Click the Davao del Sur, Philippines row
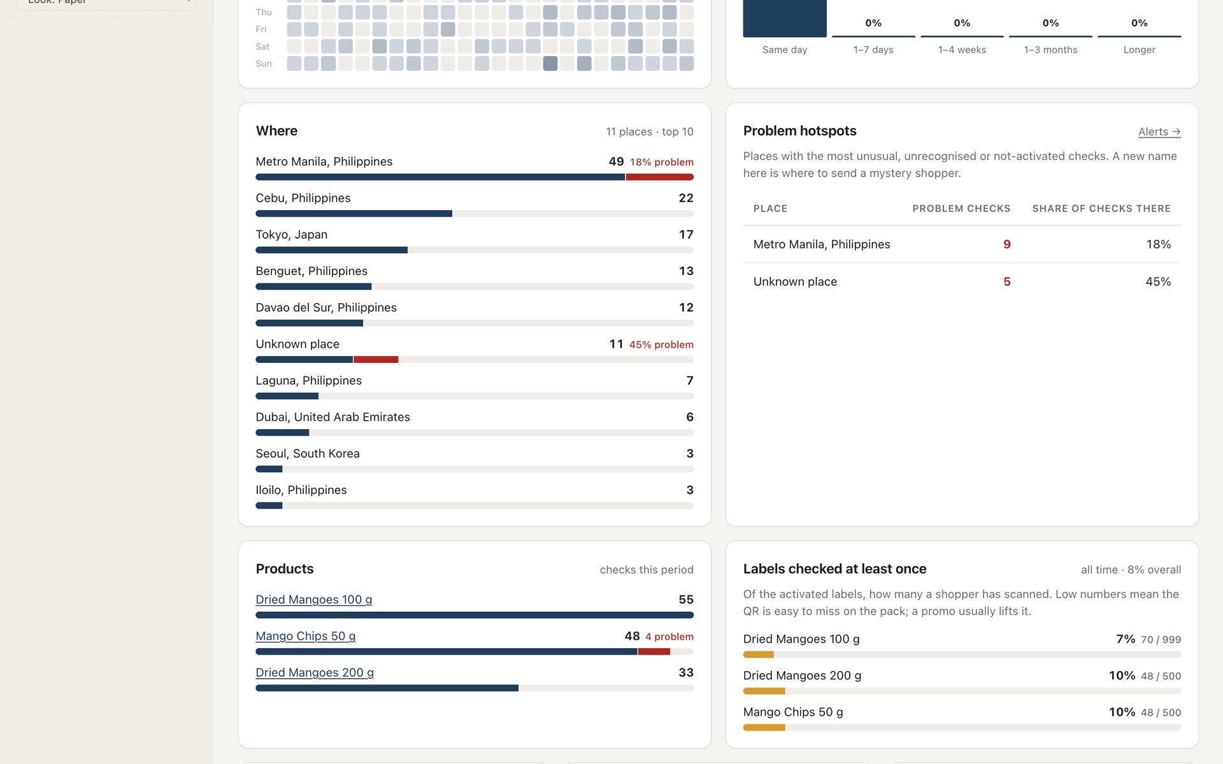 tap(475, 314)
